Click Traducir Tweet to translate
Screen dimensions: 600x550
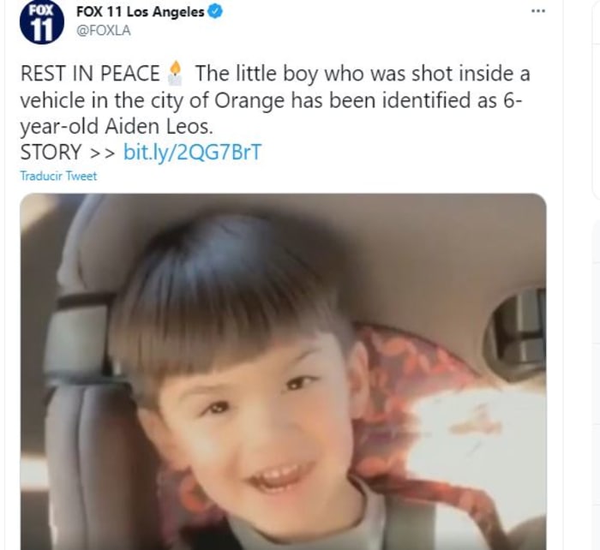tap(58, 176)
